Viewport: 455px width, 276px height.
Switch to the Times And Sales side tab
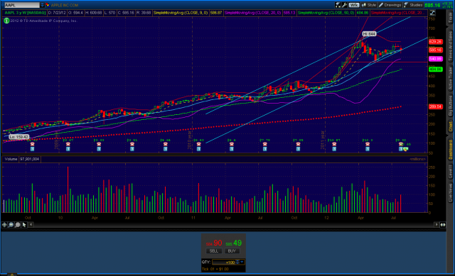click(450, 46)
